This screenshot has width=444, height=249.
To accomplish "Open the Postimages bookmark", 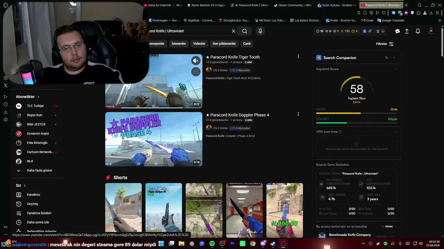I will click(163, 20).
